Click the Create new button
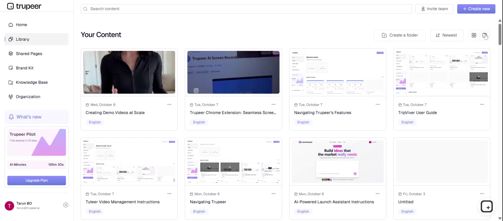The height and width of the screenshot is (221, 503). [476, 9]
